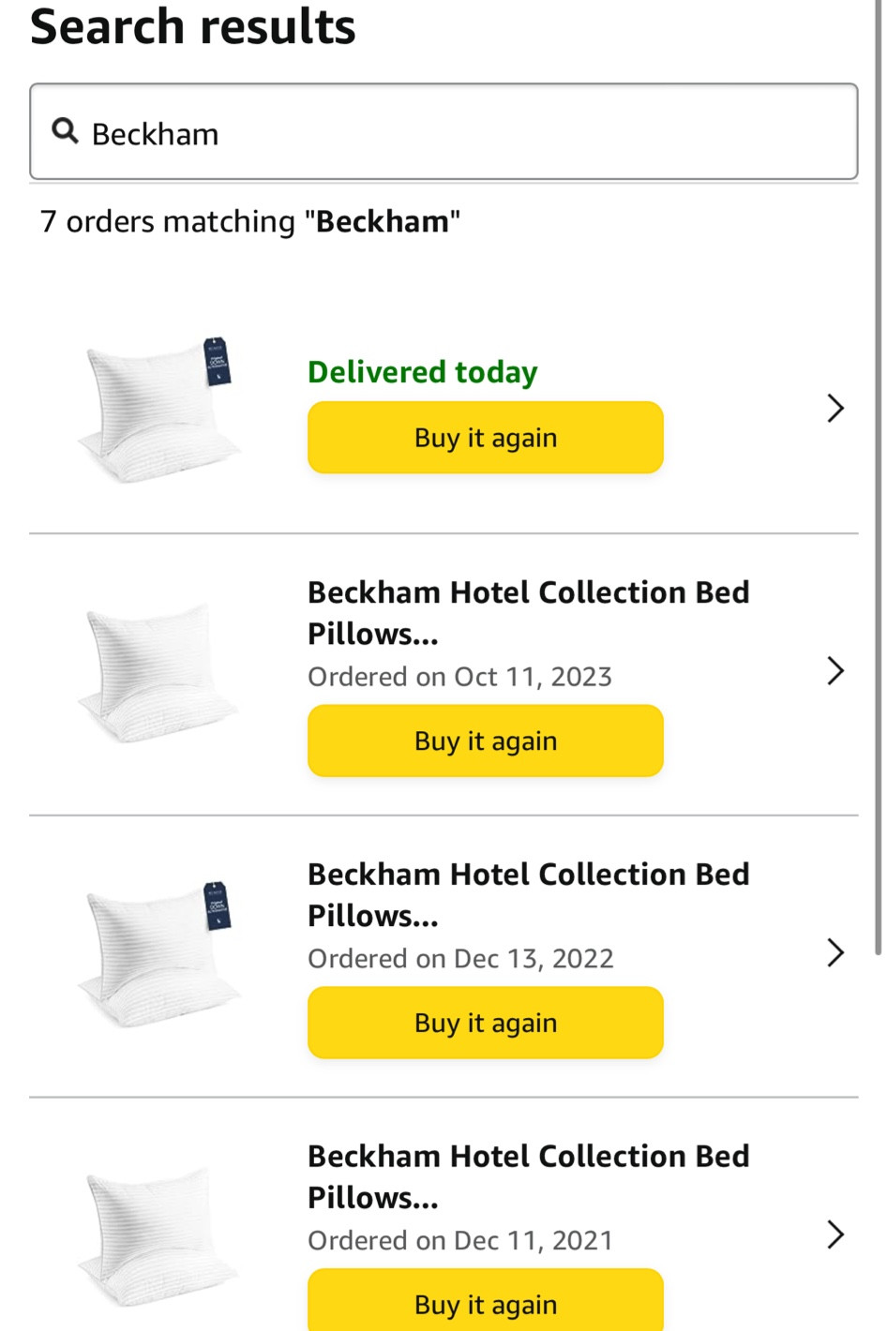This screenshot has height=1331, width=888.
Task: Click the Search results page heading
Action: (x=192, y=26)
